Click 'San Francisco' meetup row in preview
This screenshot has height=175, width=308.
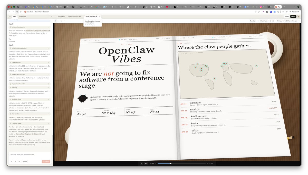pos(229,117)
